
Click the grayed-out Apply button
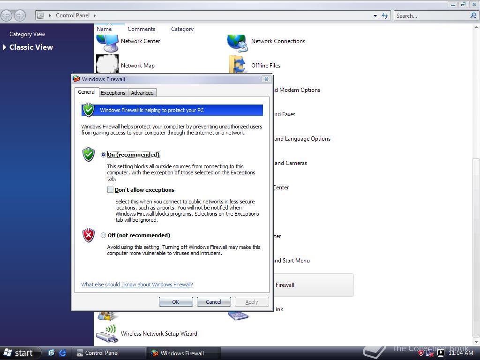(252, 302)
